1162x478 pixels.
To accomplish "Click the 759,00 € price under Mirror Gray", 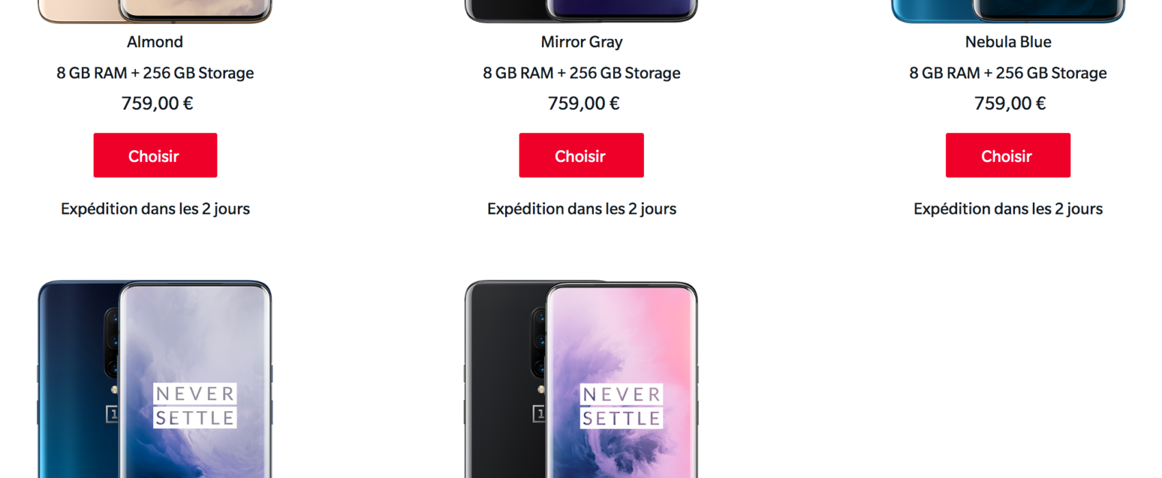I will pyautogui.click(x=584, y=103).
